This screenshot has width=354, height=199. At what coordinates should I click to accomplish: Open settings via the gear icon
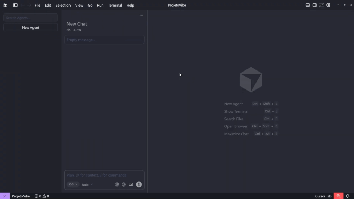click(x=328, y=5)
